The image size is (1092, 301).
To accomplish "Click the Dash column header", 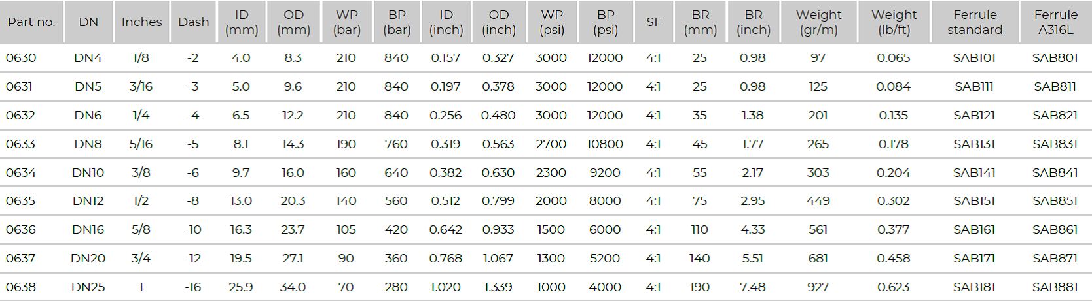I will point(193,22).
